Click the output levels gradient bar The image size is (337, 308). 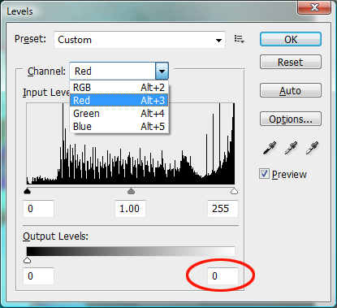(x=131, y=251)
